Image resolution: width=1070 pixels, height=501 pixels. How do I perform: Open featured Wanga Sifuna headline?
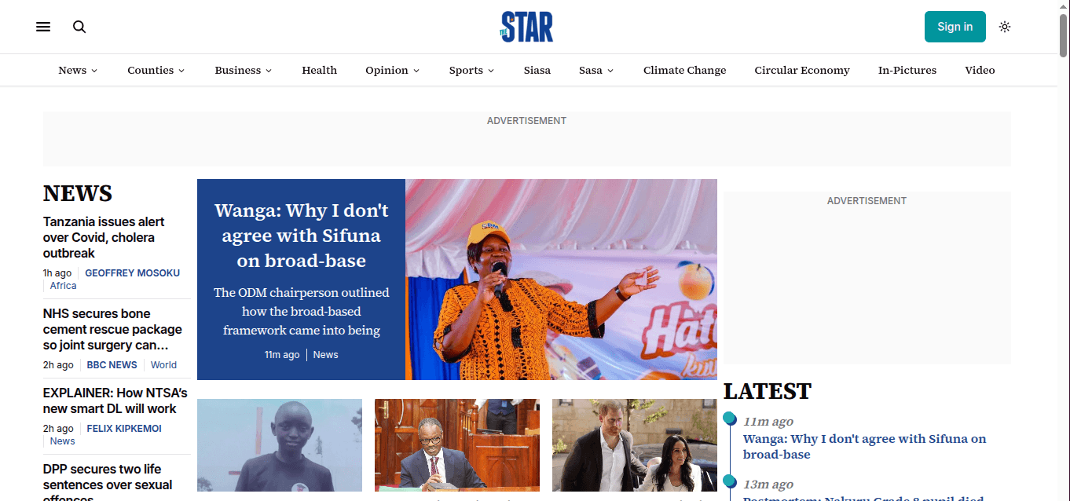coord(301,236)
